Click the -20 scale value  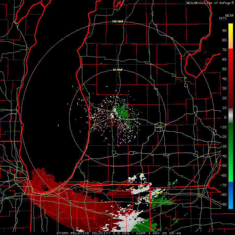(x=223, y=137)
